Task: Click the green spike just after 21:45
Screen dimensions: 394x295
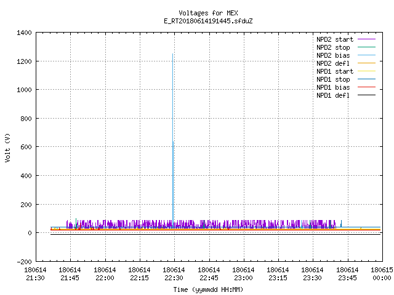Action: click(x=76, y=222)
